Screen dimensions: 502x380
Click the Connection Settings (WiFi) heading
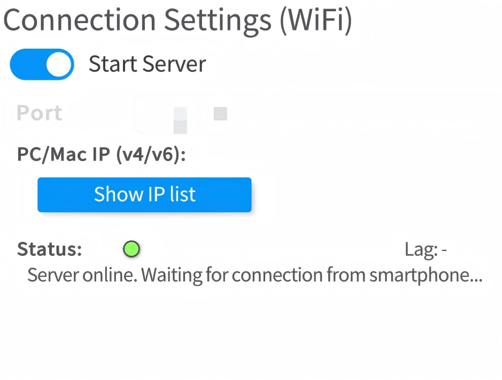click(177, 20)
